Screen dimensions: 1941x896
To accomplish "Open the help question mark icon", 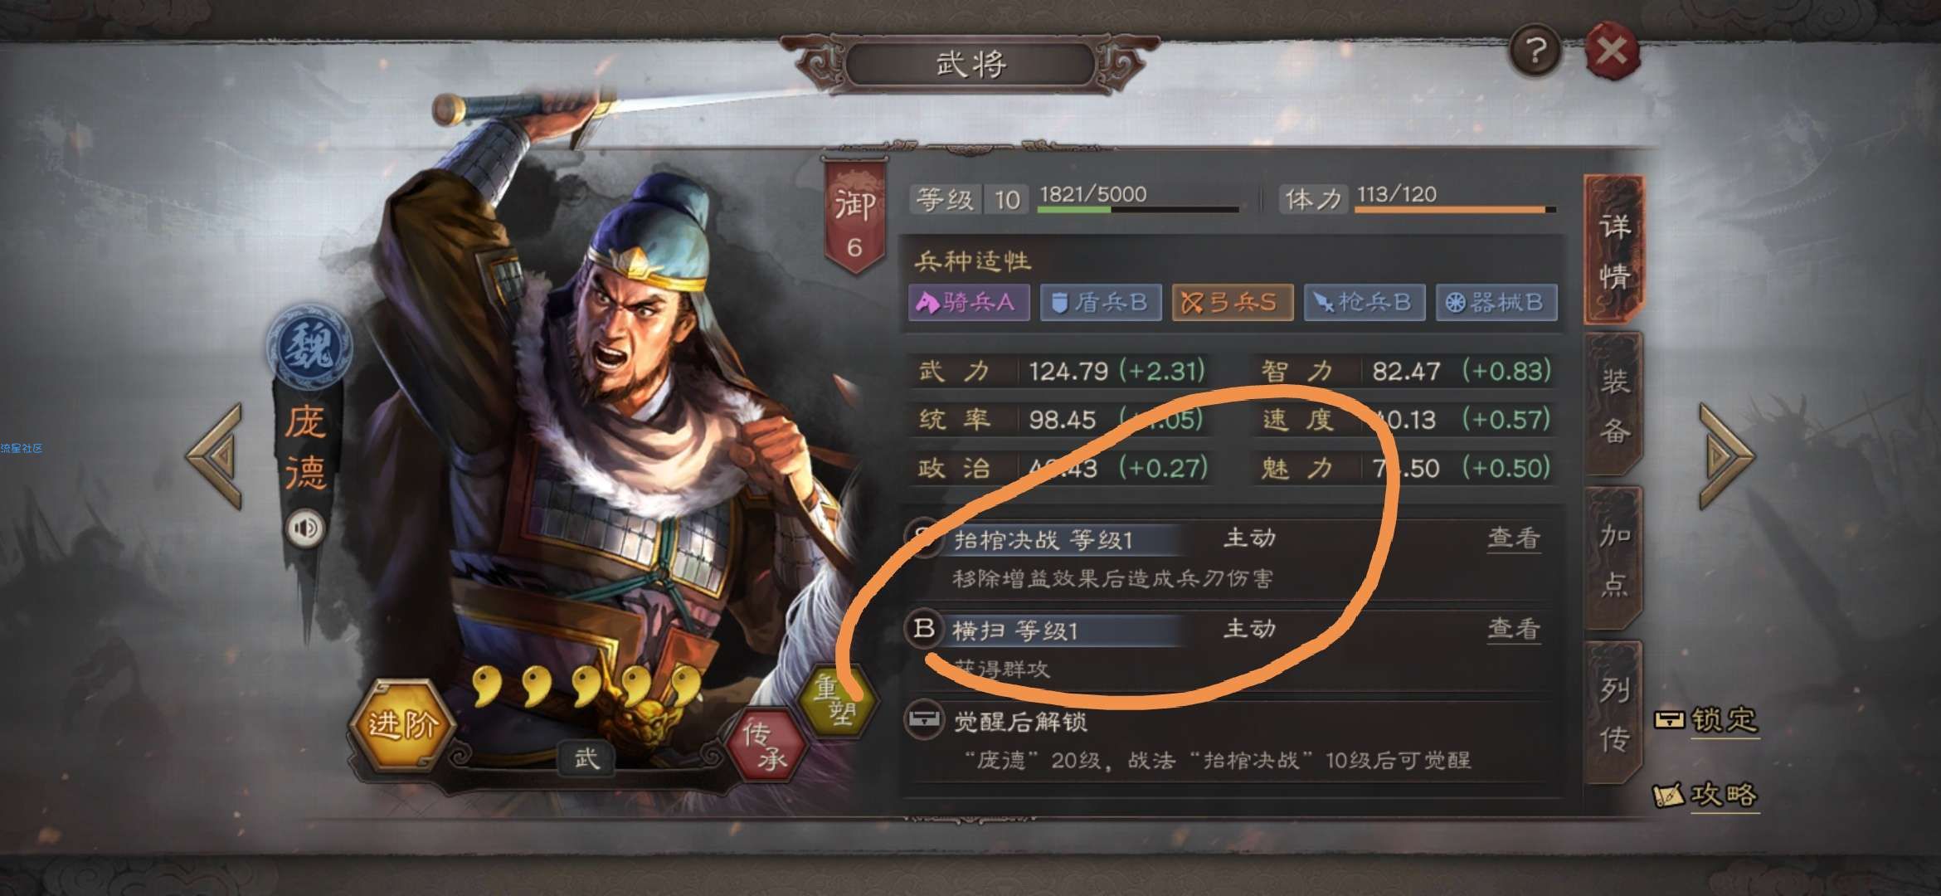I will (x=1535, y=51).
